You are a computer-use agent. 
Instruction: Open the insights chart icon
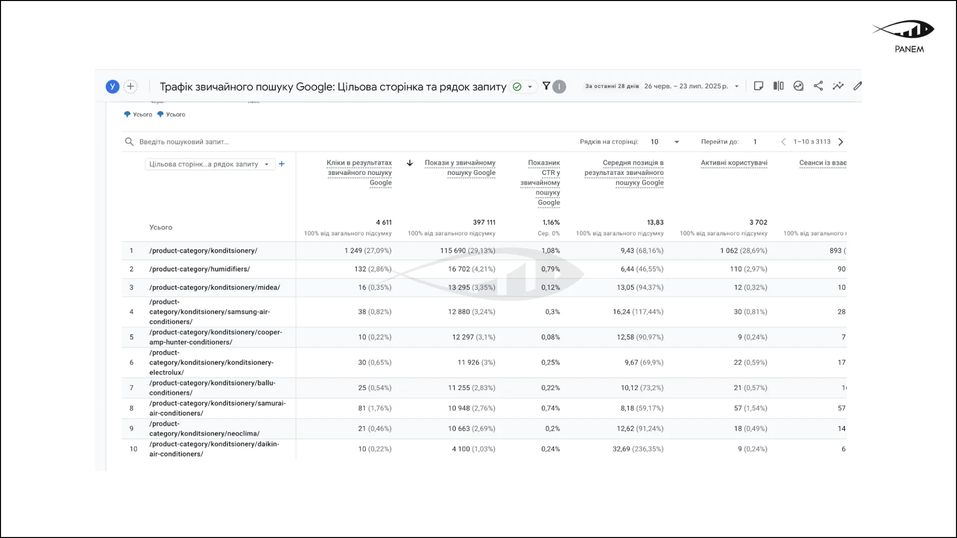click(798, 86)
